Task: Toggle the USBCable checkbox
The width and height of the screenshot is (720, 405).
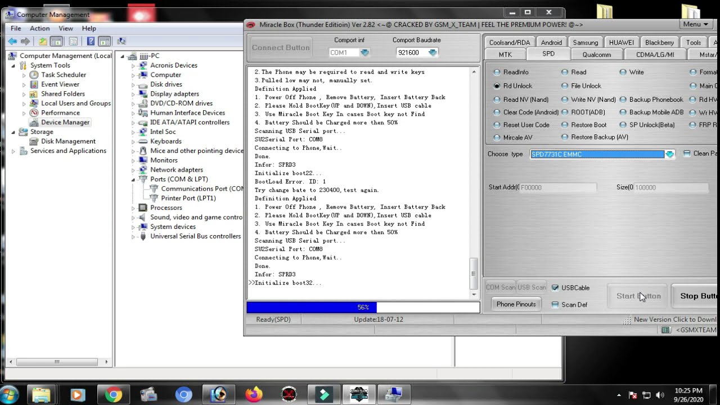Action: [555, 287]
